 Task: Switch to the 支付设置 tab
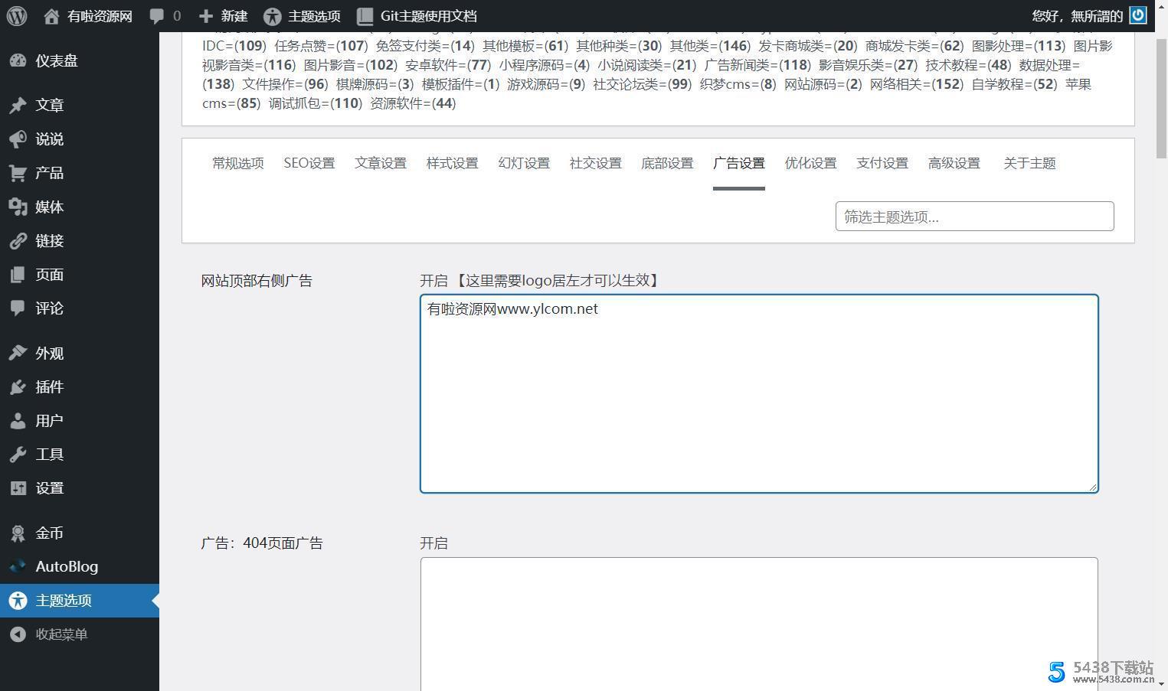pos(882,163)
